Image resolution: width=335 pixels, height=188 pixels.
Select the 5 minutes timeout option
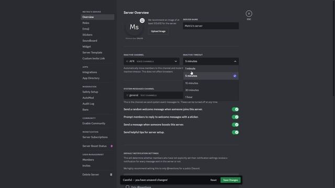pyautogui.click(x=210, y=76)
